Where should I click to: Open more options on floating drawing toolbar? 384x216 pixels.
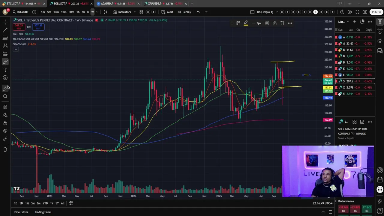pos(290,23)
